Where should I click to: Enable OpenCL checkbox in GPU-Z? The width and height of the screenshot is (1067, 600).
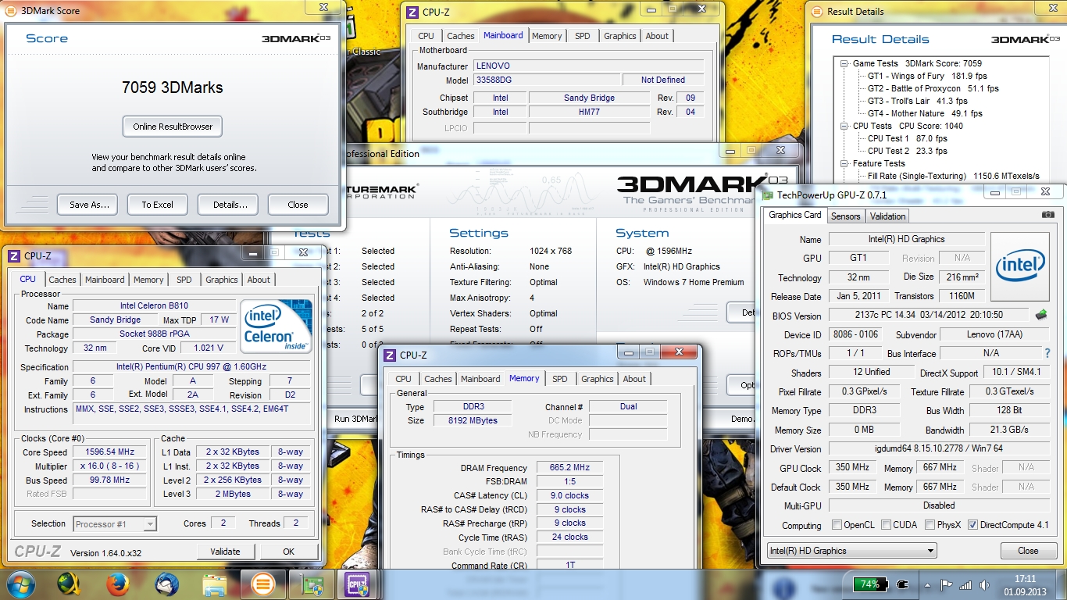click(x=837, y=525)
